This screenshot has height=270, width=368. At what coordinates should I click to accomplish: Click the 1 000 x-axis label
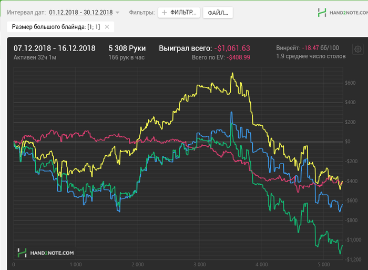click(x=76, y=265)
